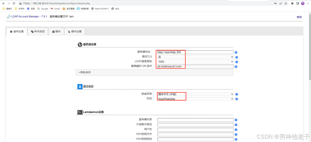Open the extensions puzzle-piece icon
Image resolution: width=311 pixels, height=142 pixels.
click(292, 3)
